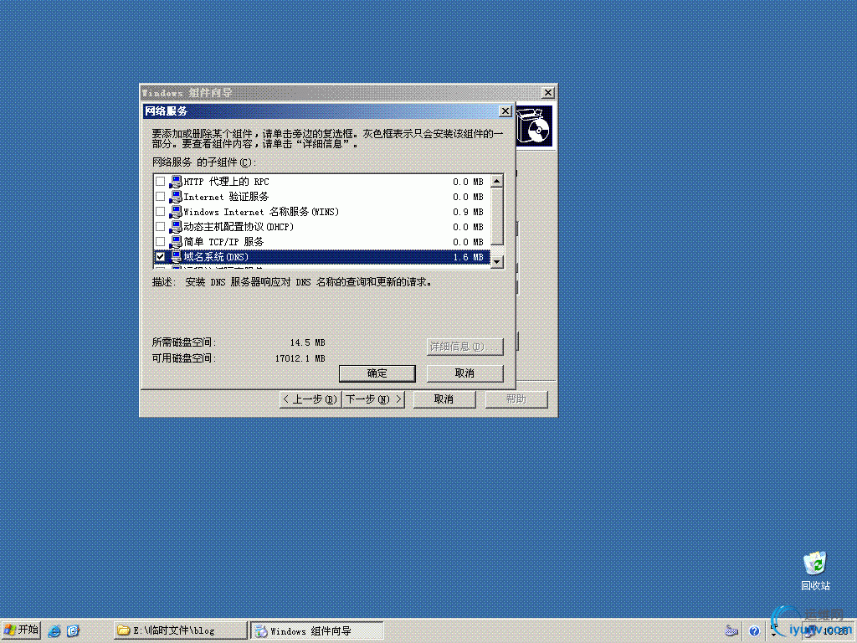
Task: Click the wizard 帮助 button
Action: 516,399
